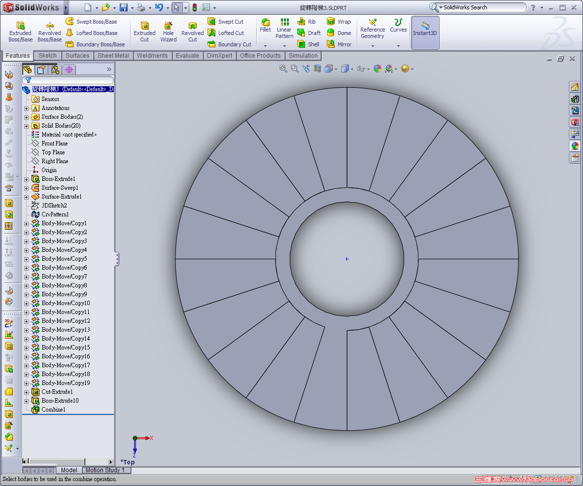
Task: Select the Revolved Cut tool
Action: coord(192,33)
